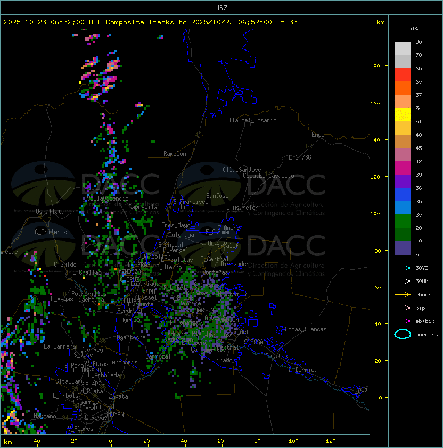Click the pink bip track arrow
The height and width of the screenshot is (448, 443).
coord(403,308)
